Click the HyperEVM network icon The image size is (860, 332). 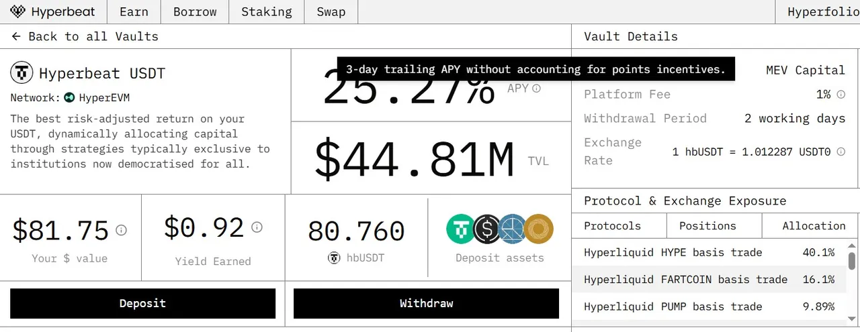[69, 98]
